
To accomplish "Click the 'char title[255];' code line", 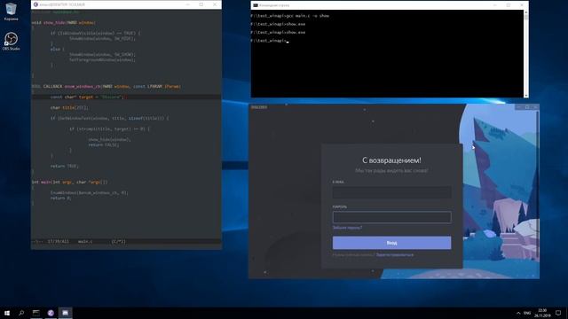I will (x=69, y=108).
